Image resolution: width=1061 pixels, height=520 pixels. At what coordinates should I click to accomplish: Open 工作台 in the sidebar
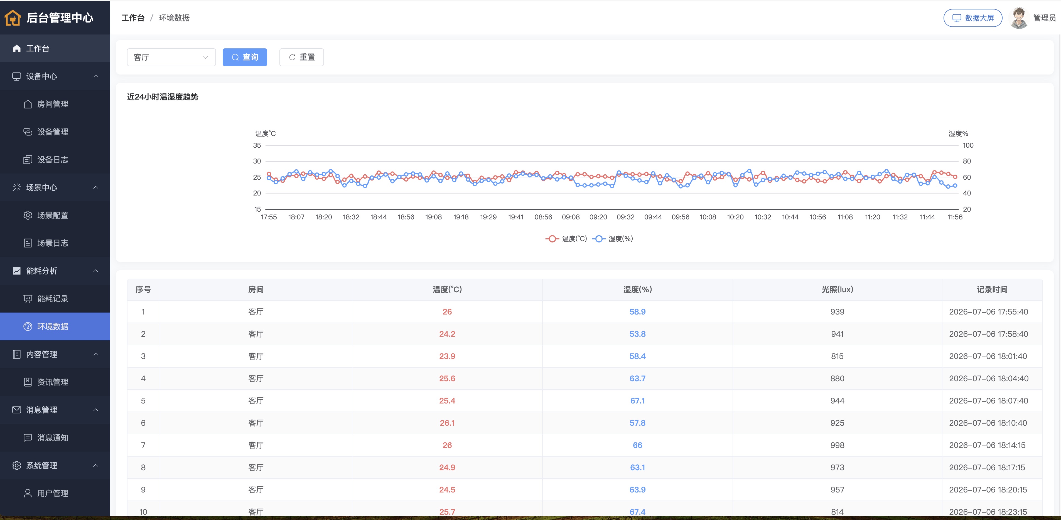point(55,49)
